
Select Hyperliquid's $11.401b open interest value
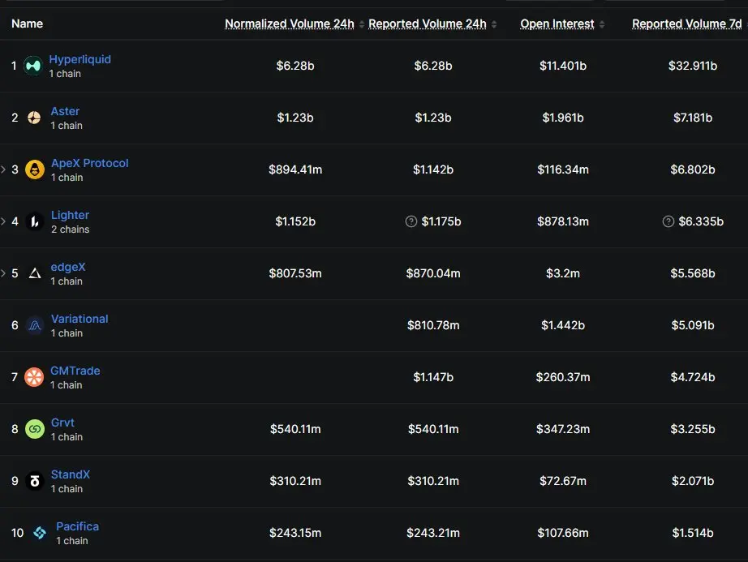click(x=563, y=66)
